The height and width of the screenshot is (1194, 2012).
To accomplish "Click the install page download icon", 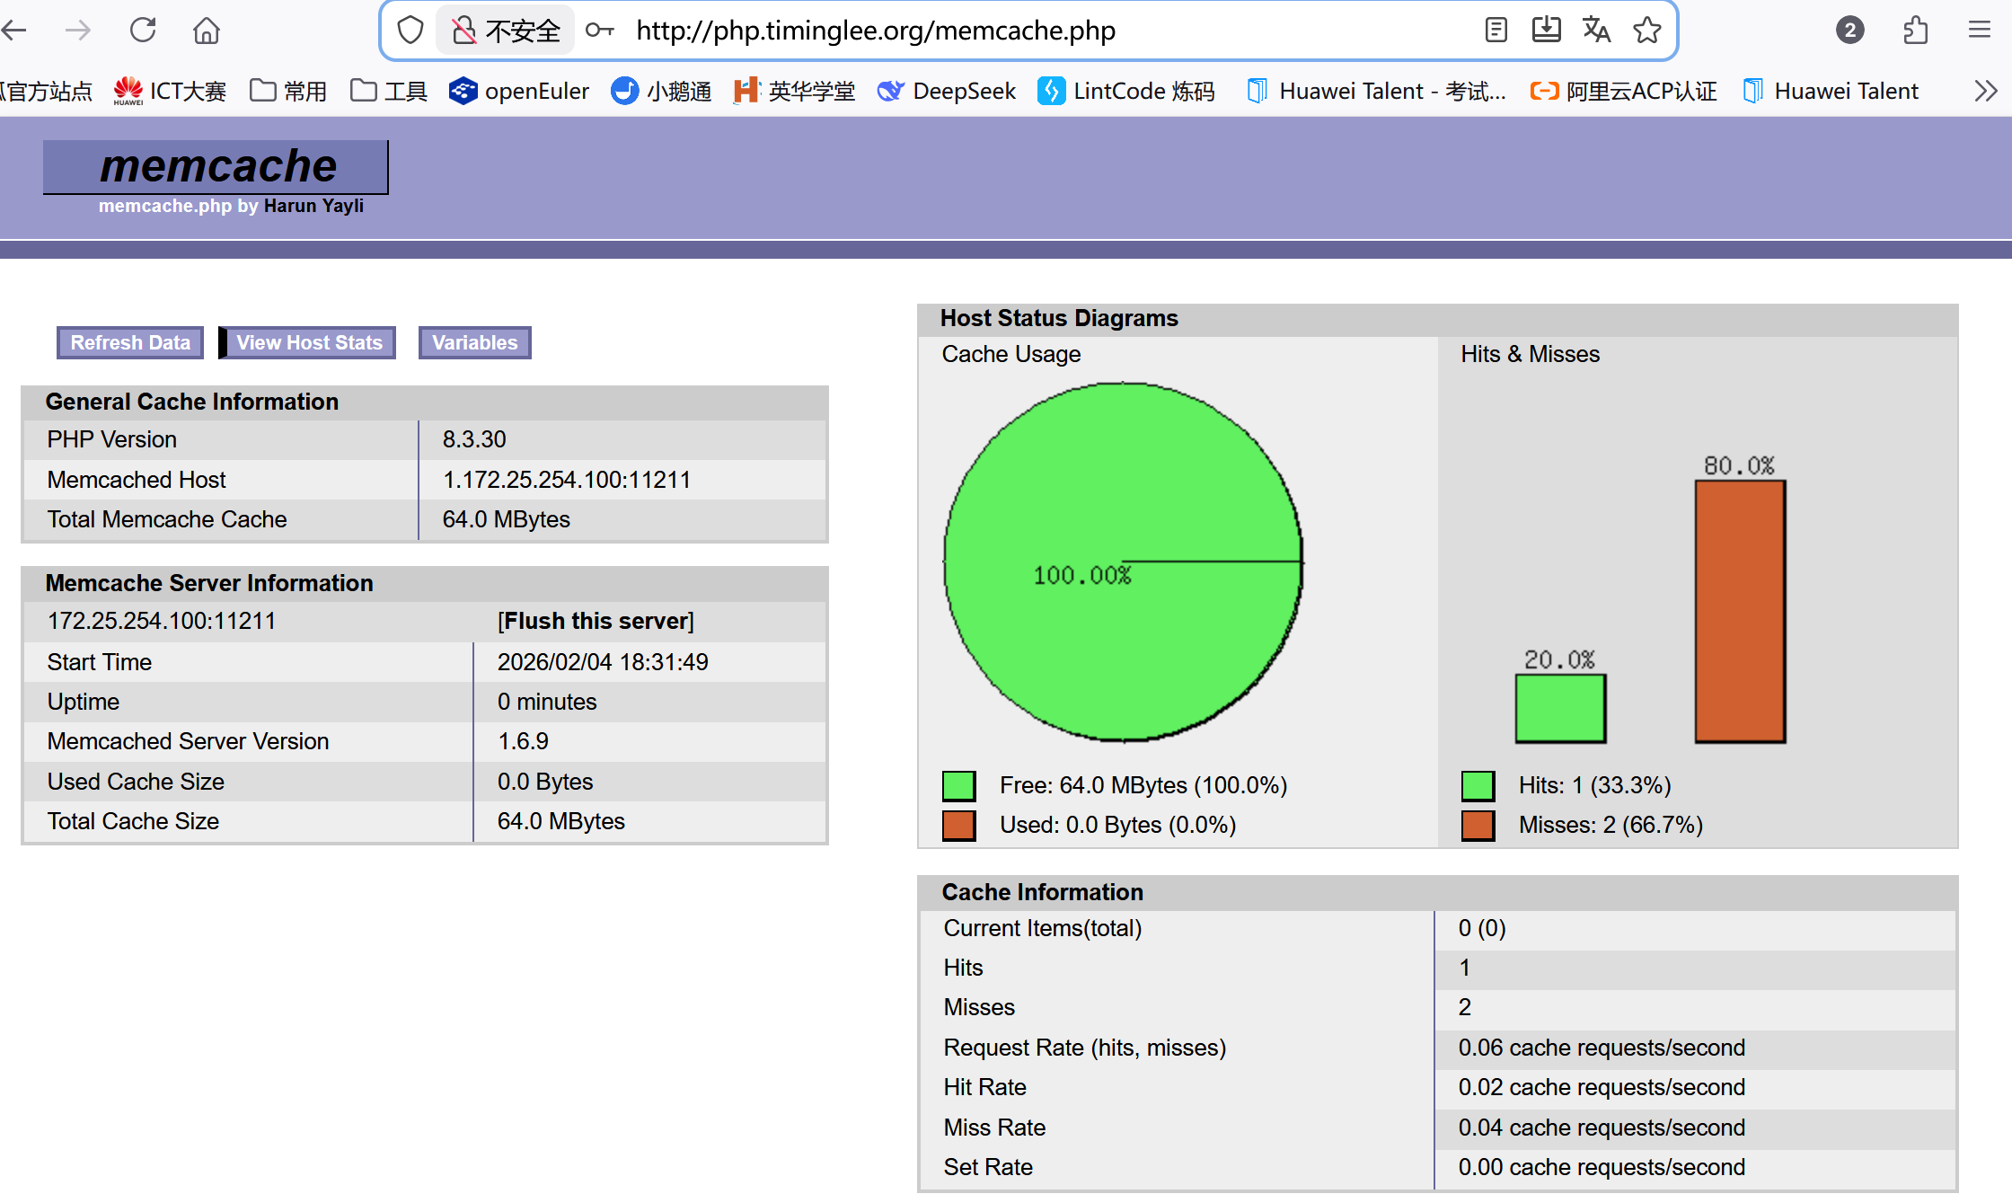I will pos(1546,31).
